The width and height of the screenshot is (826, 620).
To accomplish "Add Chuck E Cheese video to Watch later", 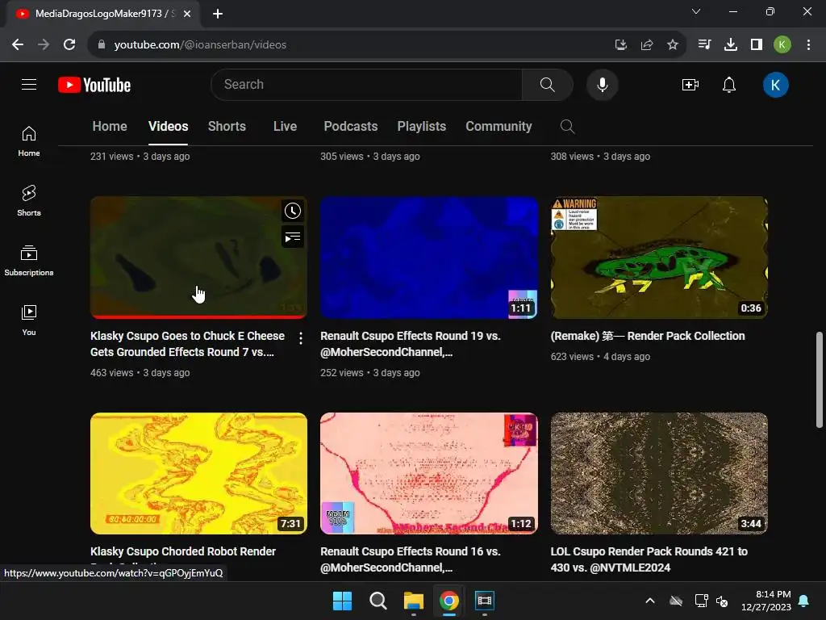I will 292,211.
